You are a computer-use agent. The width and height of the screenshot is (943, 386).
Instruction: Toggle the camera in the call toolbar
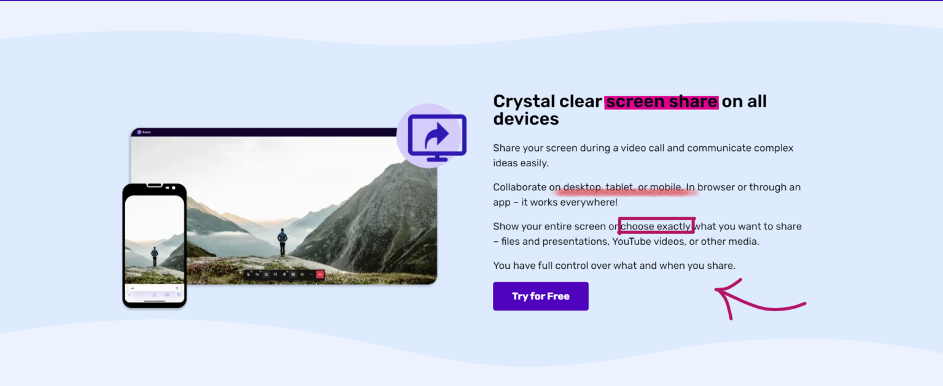click(x=257, y=274)
